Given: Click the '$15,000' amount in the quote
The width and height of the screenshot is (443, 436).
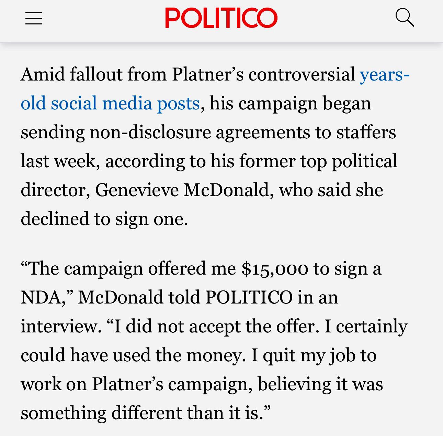Looking at the screenshot, I should coord(274,269).
